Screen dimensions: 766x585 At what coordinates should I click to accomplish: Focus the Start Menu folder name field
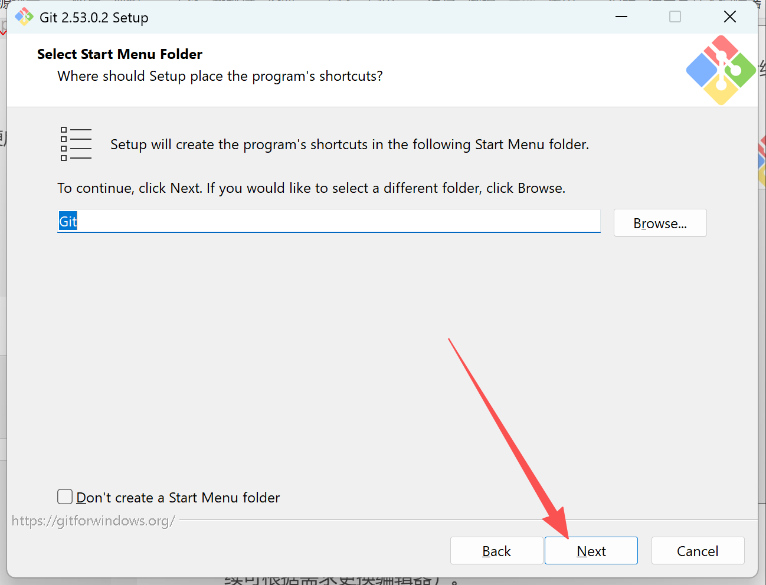[329, 221]
